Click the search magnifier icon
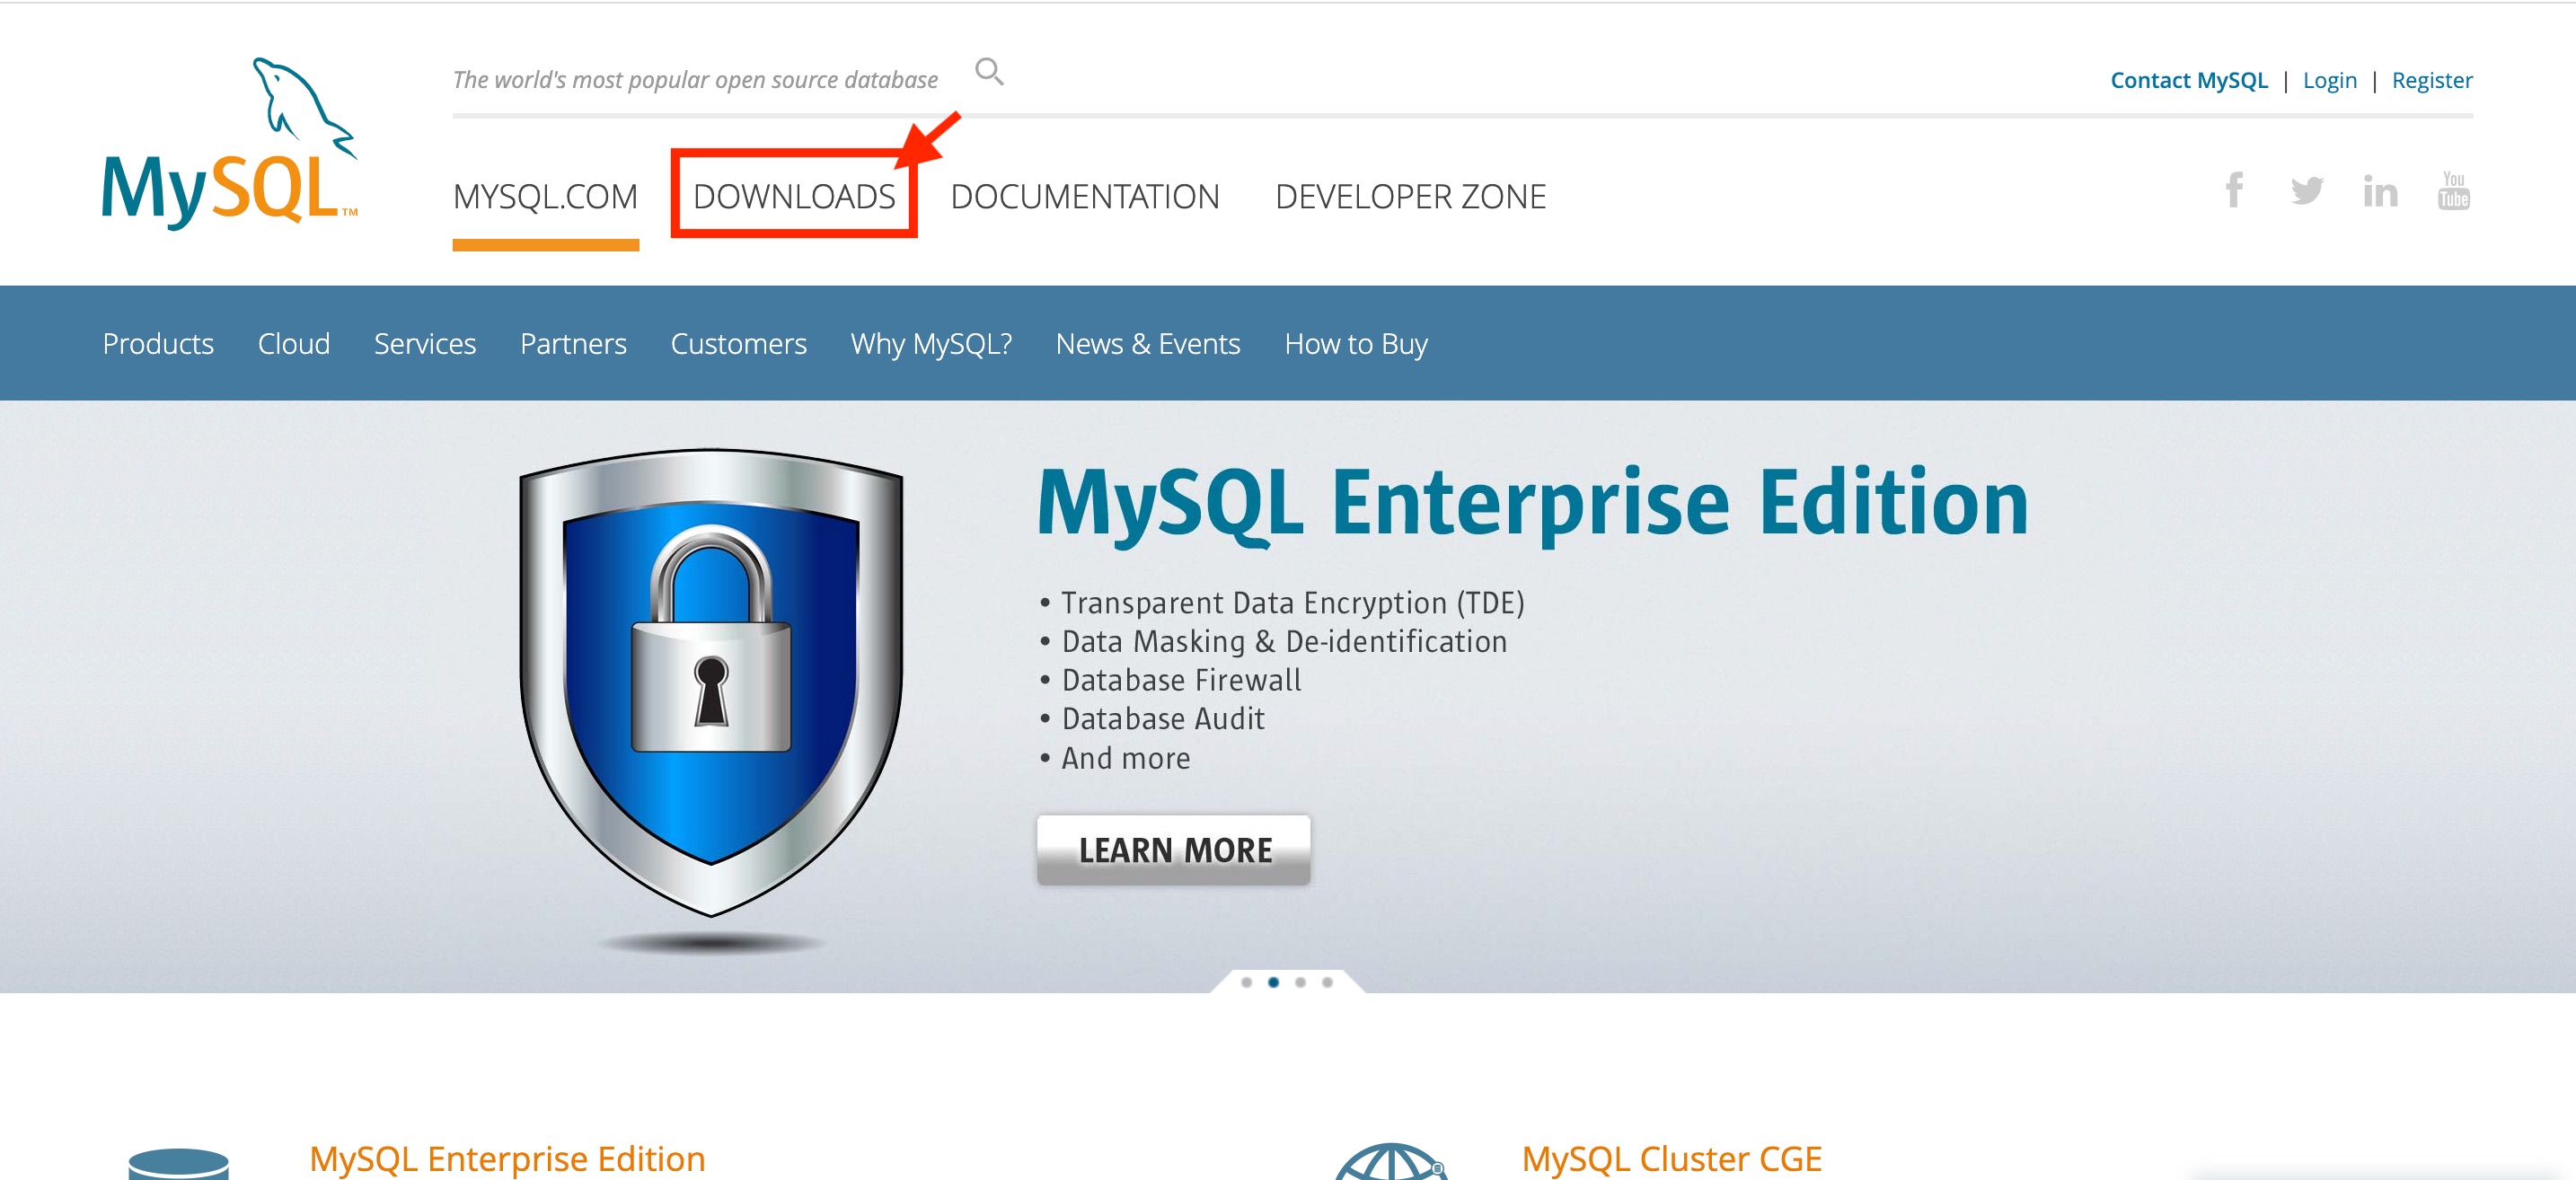The width and height of the screenshot is (2576, 1180). [x=989, y=72]
